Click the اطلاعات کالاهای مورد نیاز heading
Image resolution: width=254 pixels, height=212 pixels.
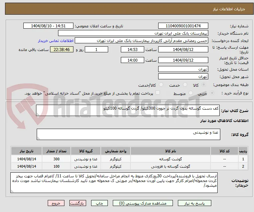tap(224, 121)
